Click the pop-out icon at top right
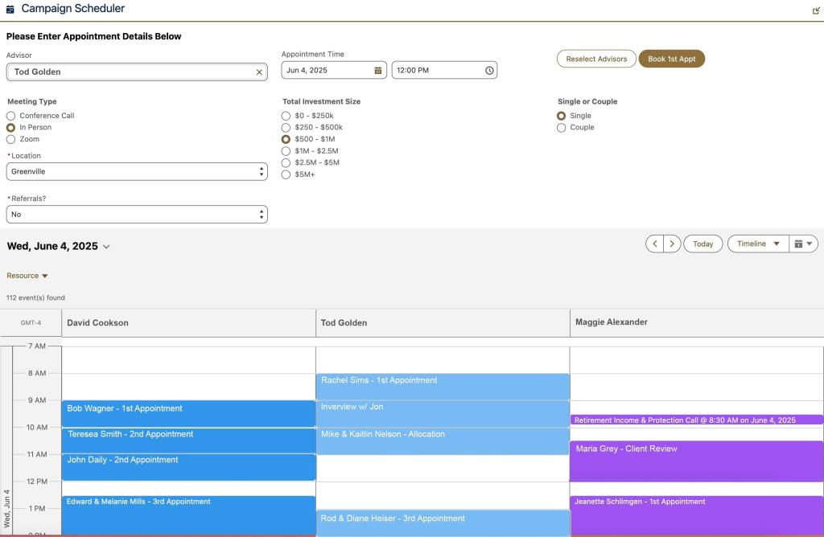 (x=816, y=10)
